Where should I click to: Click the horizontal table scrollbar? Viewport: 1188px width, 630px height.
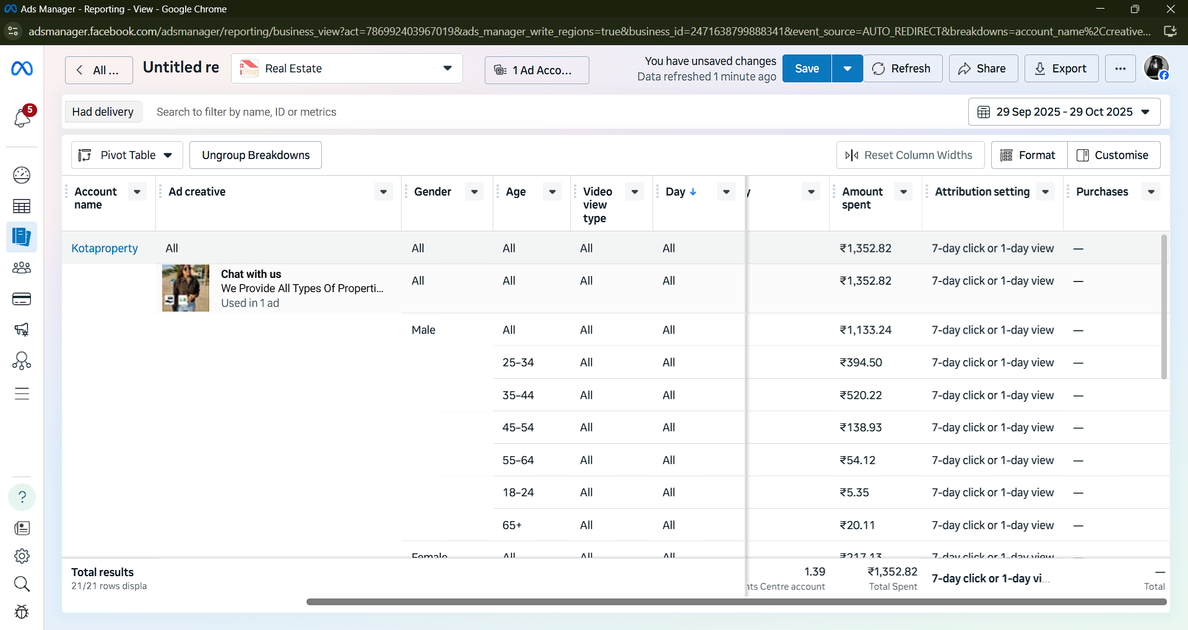736,602
